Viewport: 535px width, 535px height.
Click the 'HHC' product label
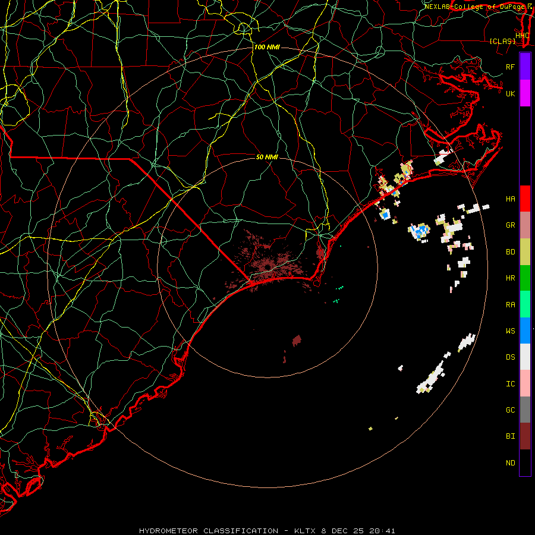point(522,36)
